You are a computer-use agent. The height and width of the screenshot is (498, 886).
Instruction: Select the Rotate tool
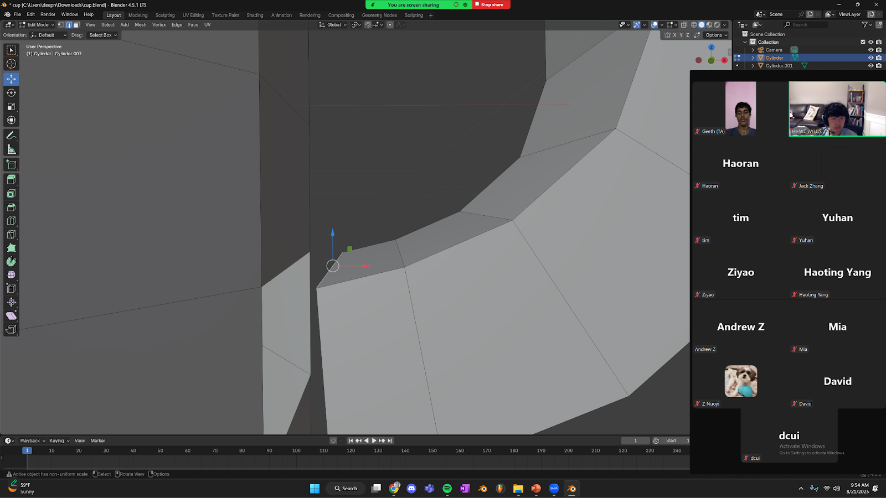point(11,93)
